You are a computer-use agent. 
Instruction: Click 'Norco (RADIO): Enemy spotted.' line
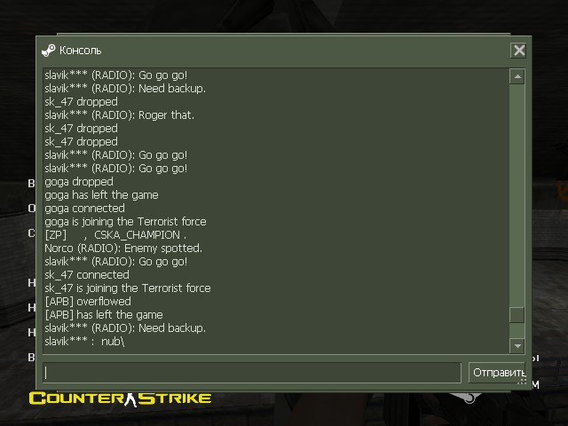click(123, 248)
